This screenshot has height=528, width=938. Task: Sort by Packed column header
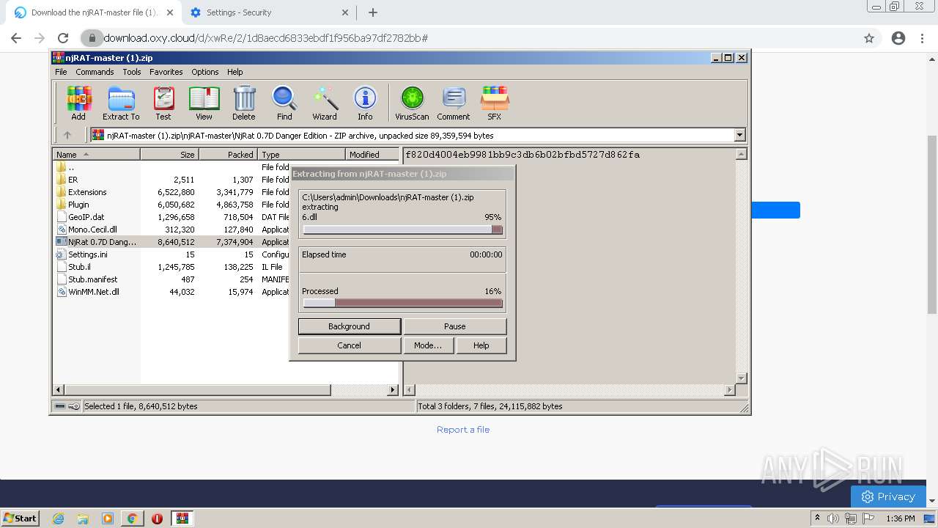click(228, 154)
